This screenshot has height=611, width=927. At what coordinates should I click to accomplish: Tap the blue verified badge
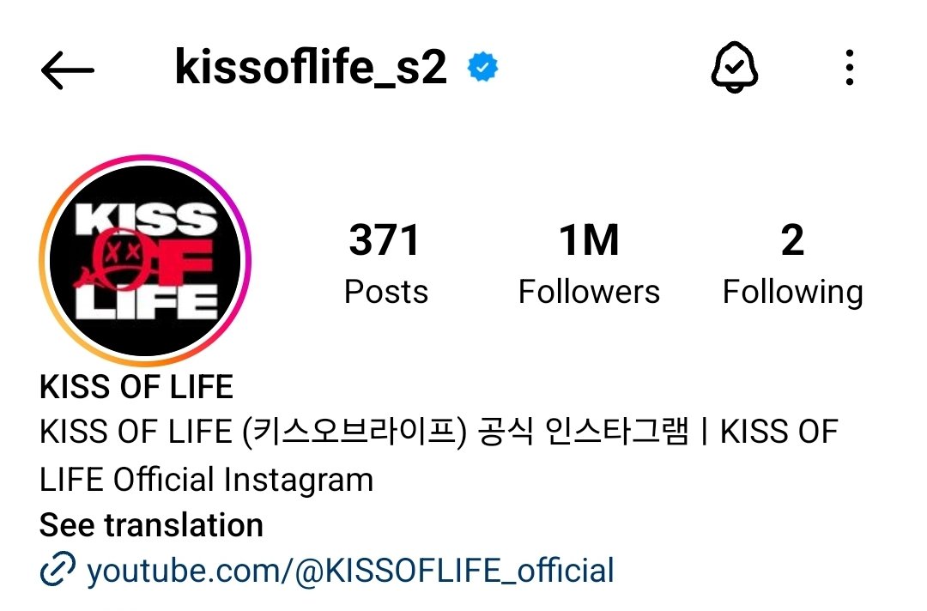click(482, 67)
